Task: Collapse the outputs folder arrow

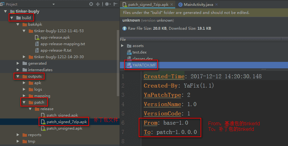Action: pyautogui.click(x=18, y=76)
